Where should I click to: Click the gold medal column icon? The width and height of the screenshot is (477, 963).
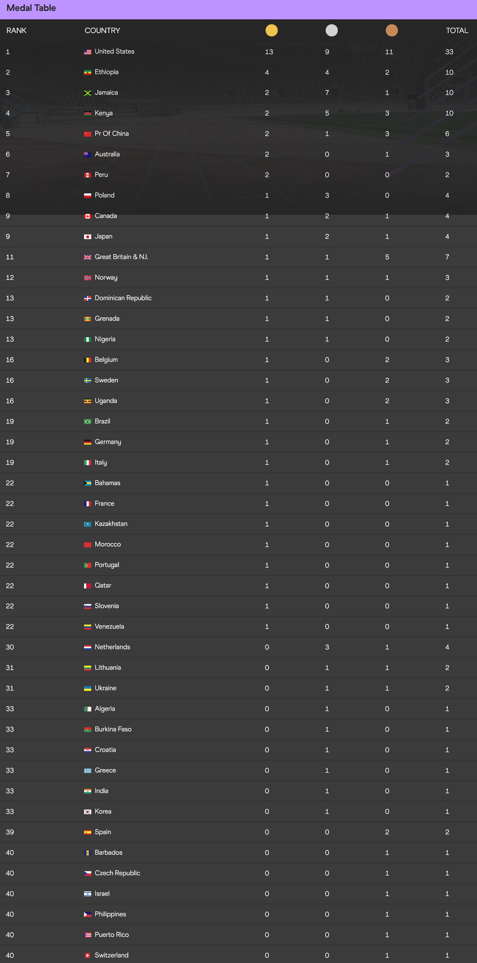[x=272, y=30]
